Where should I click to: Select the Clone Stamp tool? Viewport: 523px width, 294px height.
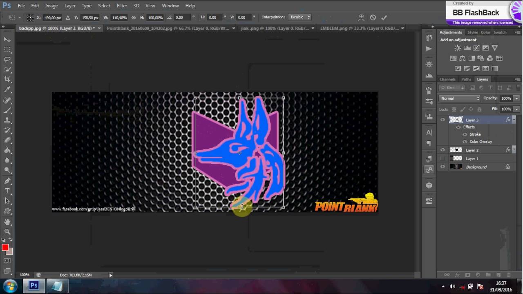click(7, 120)
